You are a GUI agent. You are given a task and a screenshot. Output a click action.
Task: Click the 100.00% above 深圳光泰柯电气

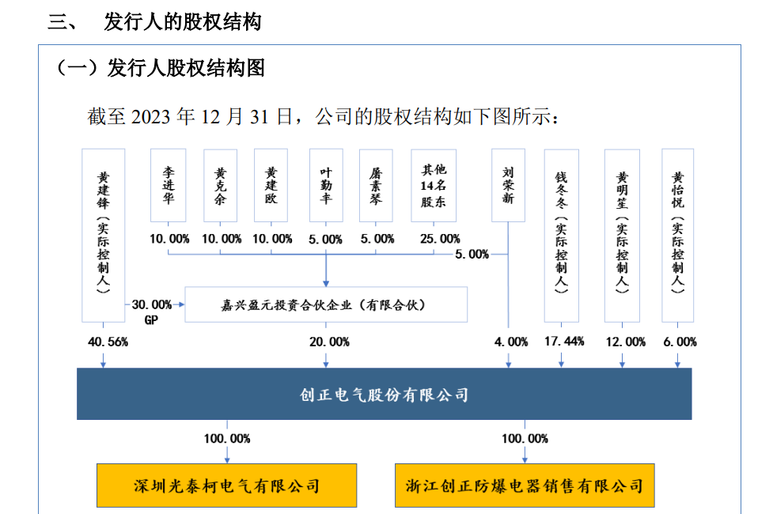point(227,439)
